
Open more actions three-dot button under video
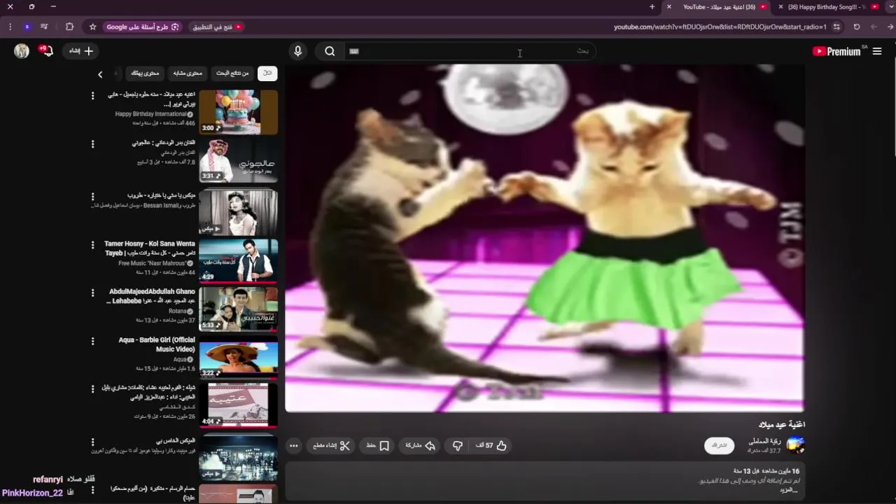pos(294,446)
